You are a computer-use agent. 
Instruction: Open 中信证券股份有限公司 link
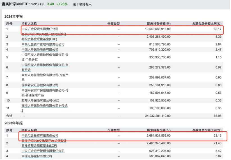(37, 156)
